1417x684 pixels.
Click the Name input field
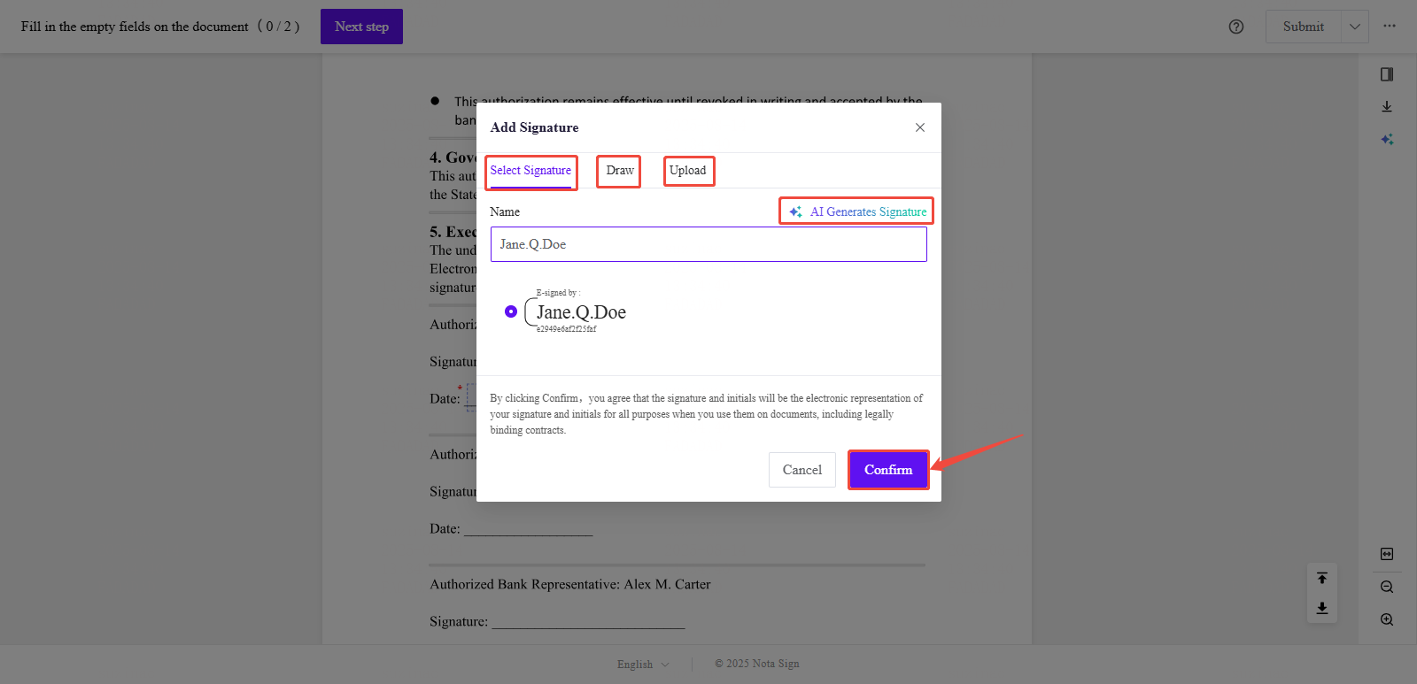click(x=708, y=244)
